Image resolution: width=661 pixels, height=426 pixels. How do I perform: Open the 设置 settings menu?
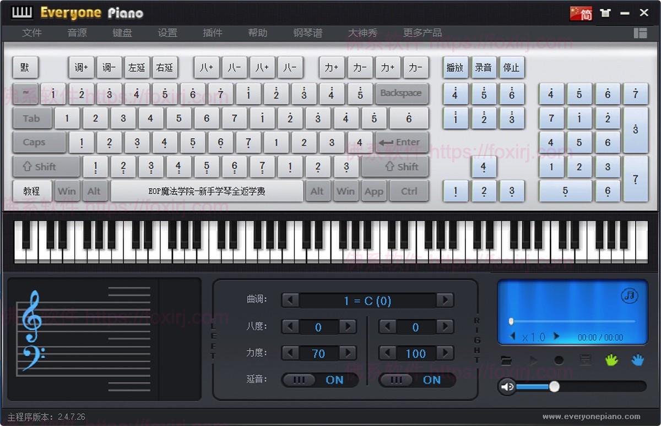pos(167,33)
